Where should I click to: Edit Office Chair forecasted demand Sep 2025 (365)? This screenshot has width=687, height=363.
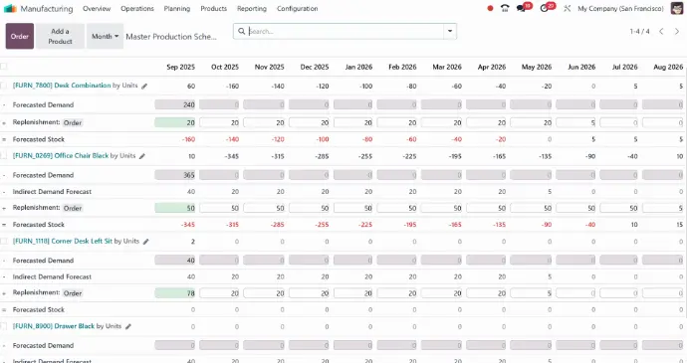pyautogui.click(x=175, y=175)
